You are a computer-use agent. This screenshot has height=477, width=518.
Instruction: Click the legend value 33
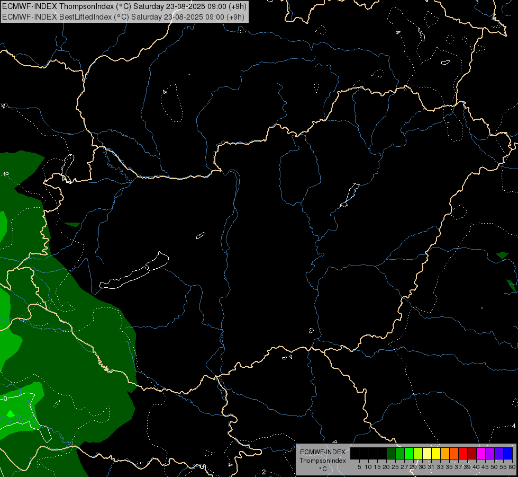[440, 467]
